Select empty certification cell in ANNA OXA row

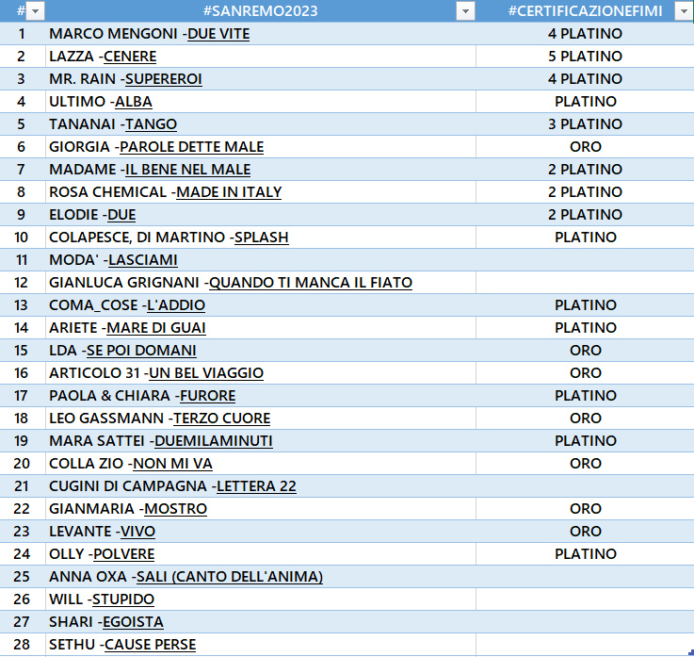coord(585,576)
